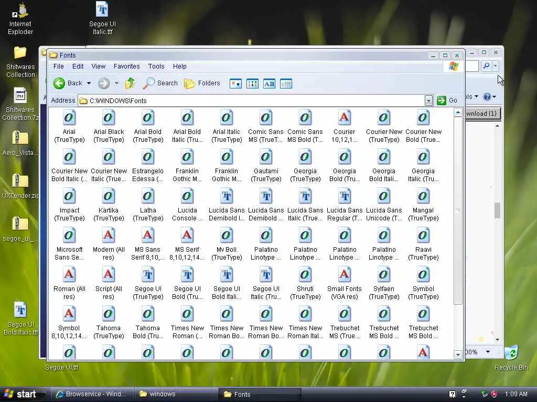Image resolution: width=537 pixels, height=402 pixels.
Task: Select the Gautami (TrueType) font icon
Action: click(x=266, y=157)
